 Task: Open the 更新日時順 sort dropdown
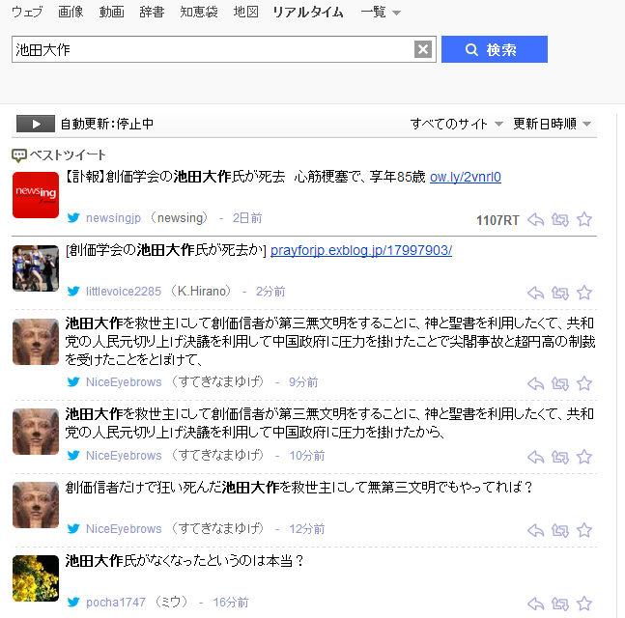click(x=552, y=124)
